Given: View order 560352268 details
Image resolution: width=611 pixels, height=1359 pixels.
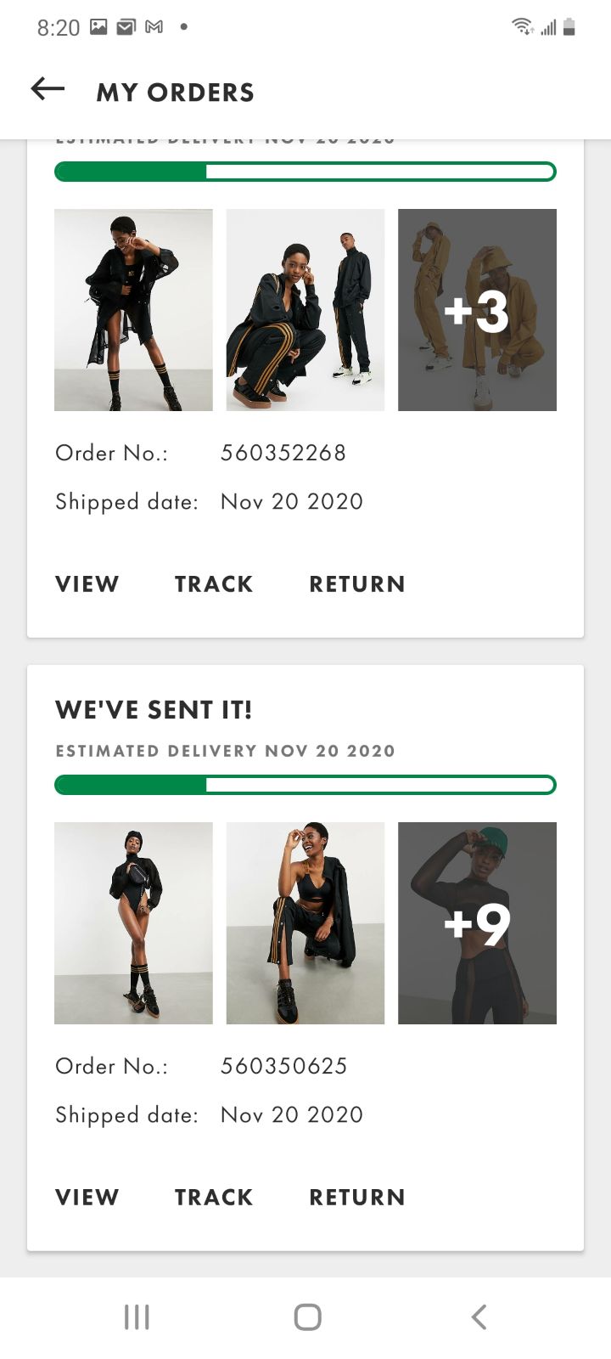Looking at the screenshot, I should (x=87, y=584).
